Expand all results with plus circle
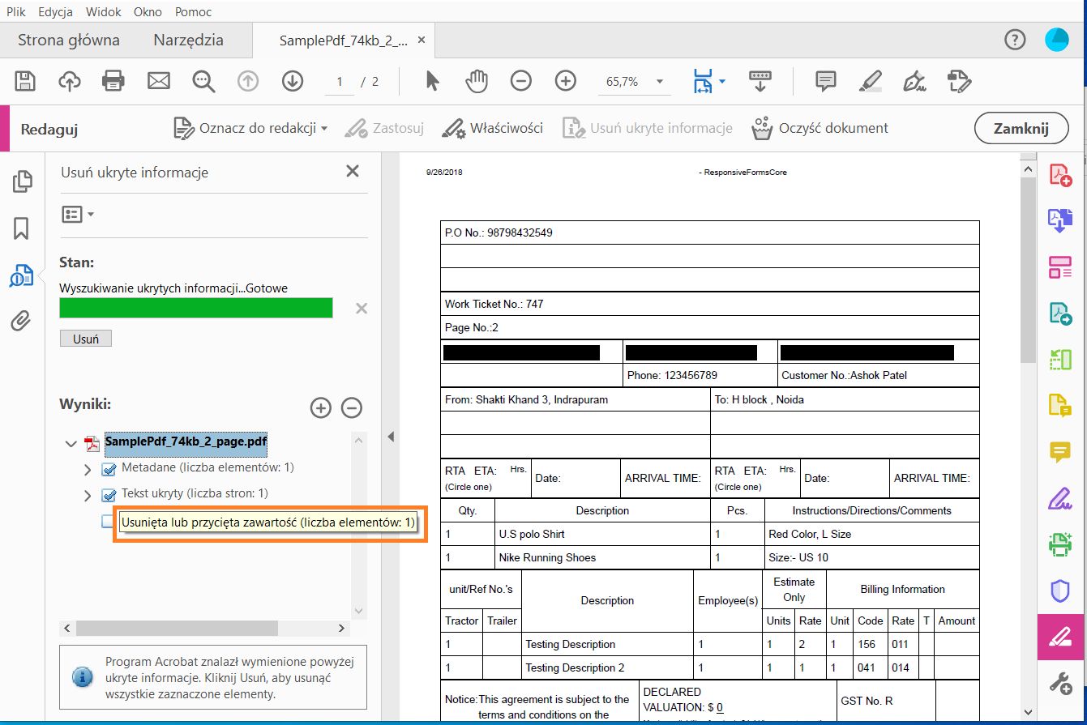The height and width of the screenshot is (725, 1087). pos(321,408)
